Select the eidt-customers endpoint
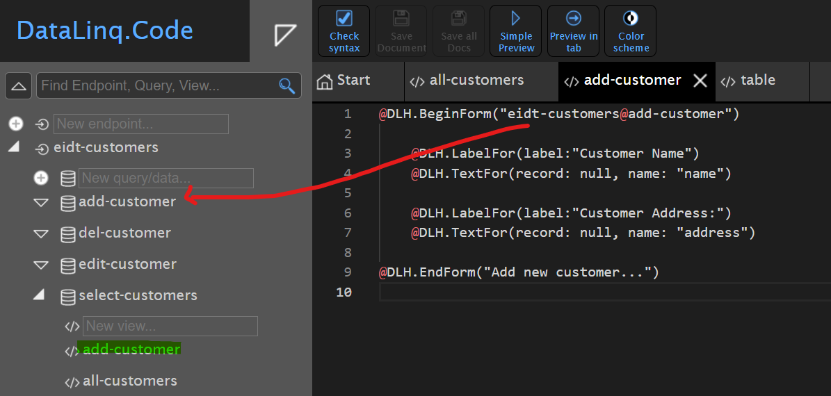 coord(106,147)
